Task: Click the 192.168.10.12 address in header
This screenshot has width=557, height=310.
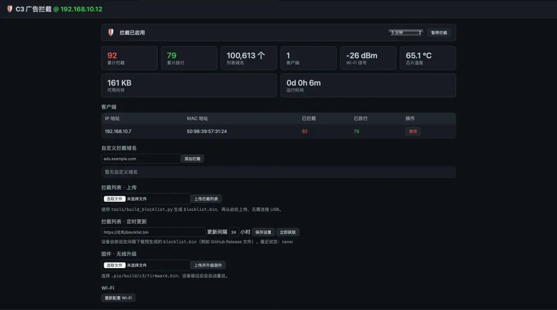Action: click(x=81, y=9)
